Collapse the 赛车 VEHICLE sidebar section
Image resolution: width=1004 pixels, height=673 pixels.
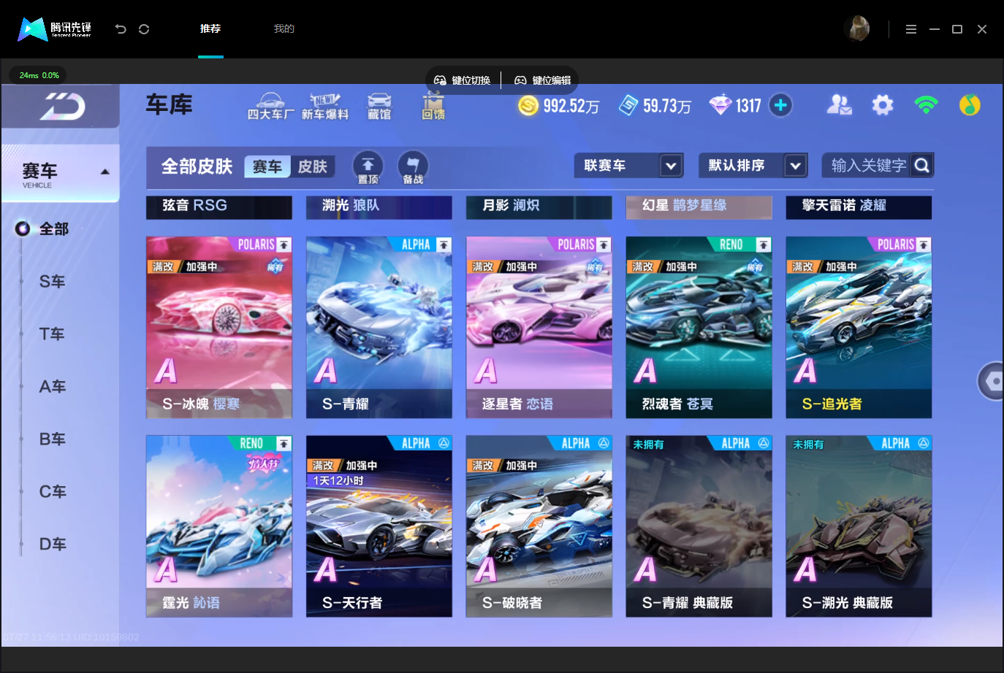pos(105,172)
